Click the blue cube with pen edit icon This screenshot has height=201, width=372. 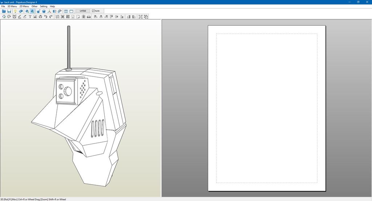tap(39, 11)
